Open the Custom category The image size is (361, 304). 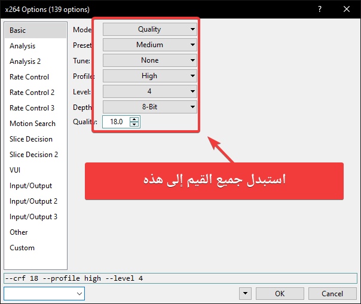click(x=35, y=248)
